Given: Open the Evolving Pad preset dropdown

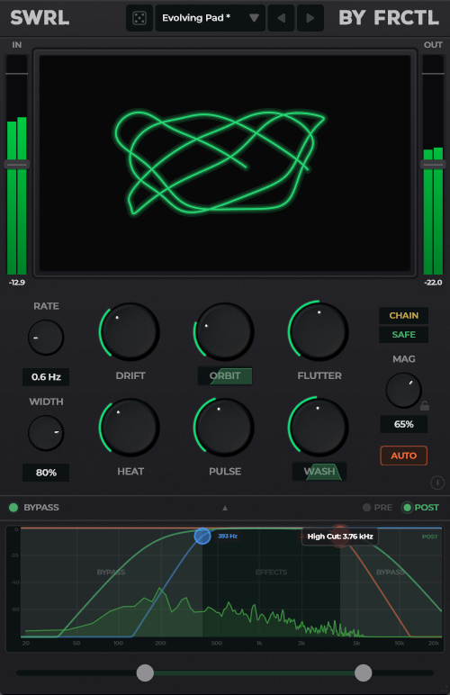Looking at the screenshot, I should tap(211, 18).
